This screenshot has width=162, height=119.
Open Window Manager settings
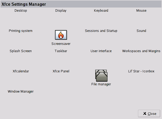[21, 92]
